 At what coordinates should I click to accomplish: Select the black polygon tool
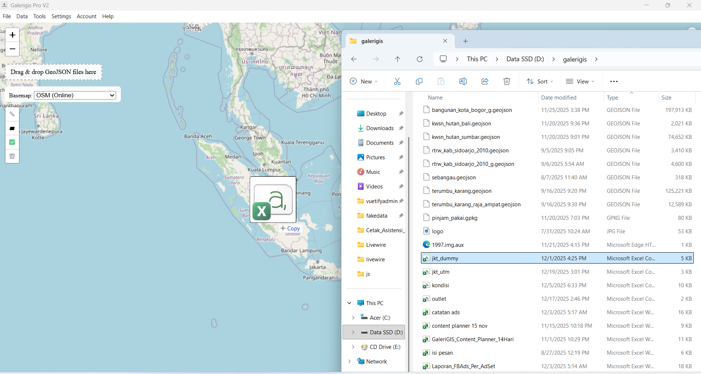(x=12, y=128)
